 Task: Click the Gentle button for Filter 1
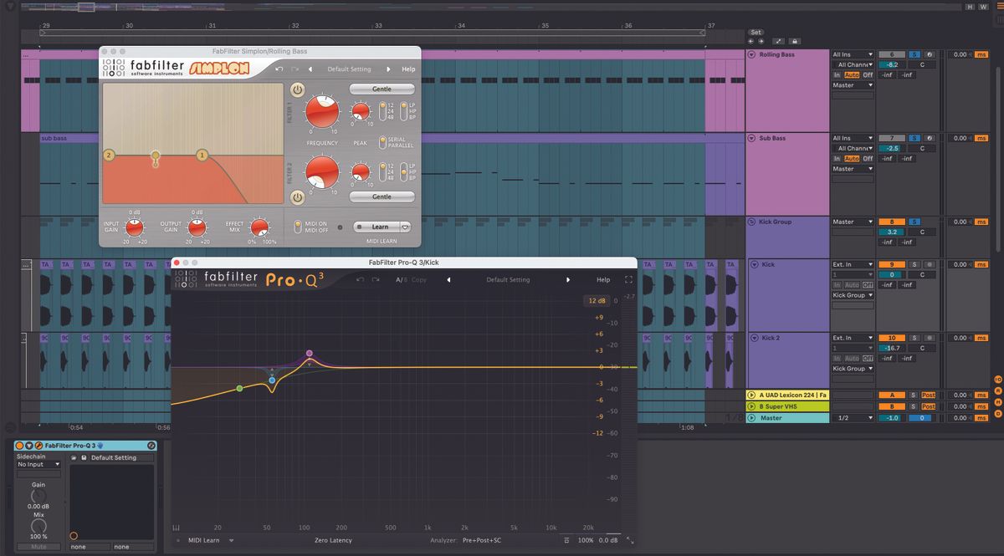382,89
